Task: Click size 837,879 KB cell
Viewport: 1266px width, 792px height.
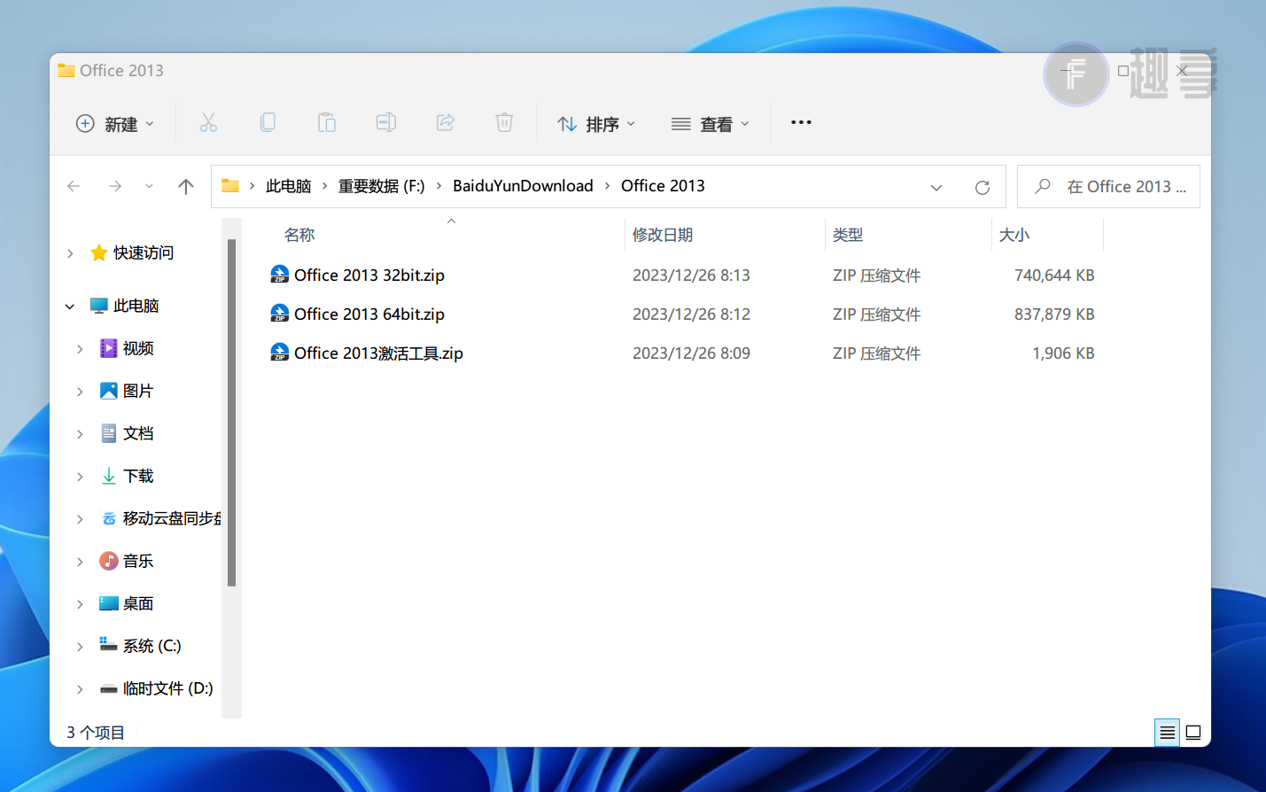Action: (x=1054, y=314)
